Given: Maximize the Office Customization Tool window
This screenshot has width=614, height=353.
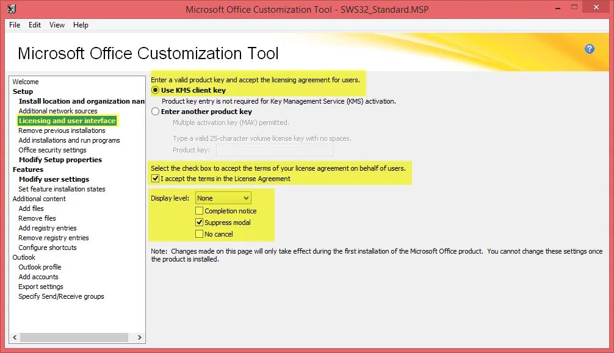Looking at the screenshot, I should click(x=574, y=7).
